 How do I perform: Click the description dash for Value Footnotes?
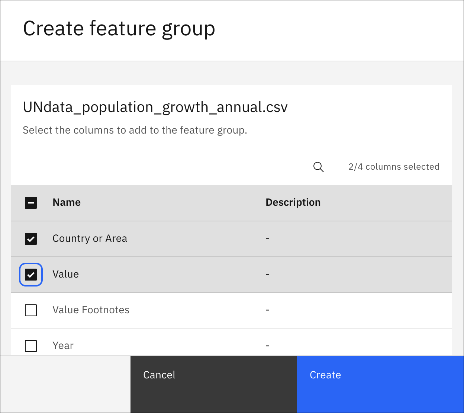268,310
